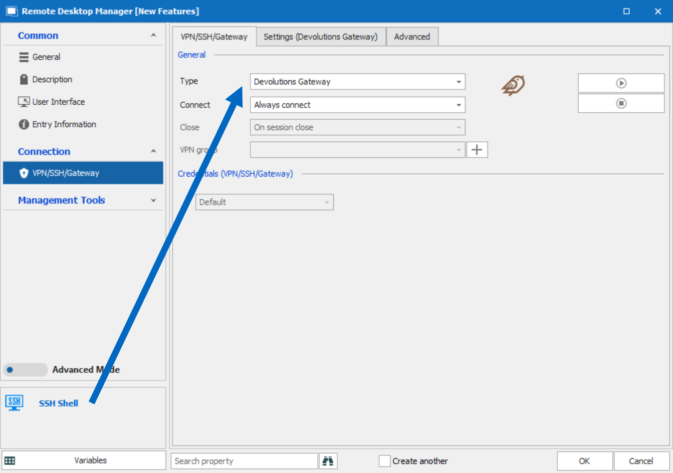Switch to the Settings (Devolutions Gateway) tab
Screen dimensions: 673x473
[321, 36]
